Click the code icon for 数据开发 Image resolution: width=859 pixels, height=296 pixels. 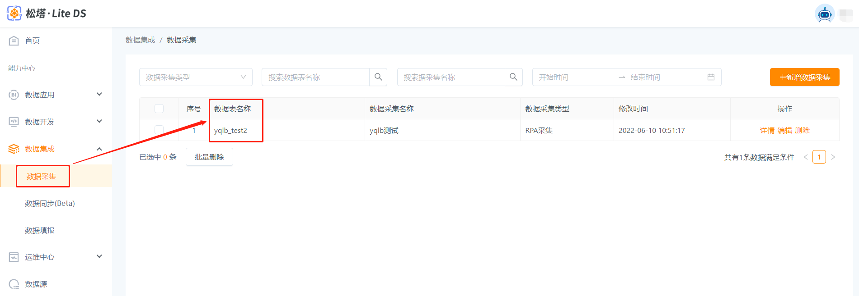[14, 122]
